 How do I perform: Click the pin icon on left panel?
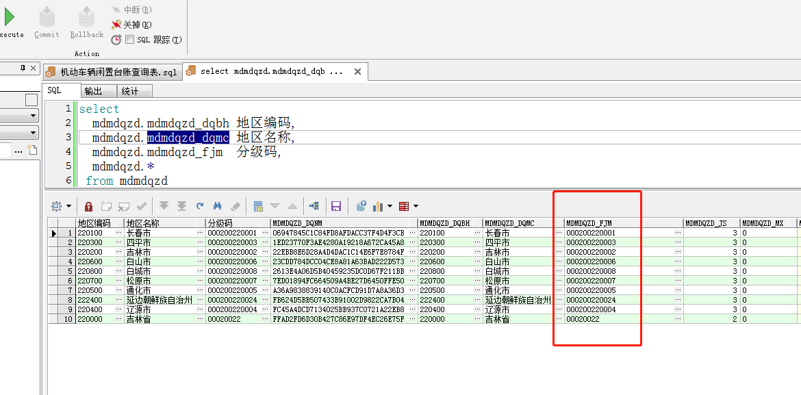23,68
